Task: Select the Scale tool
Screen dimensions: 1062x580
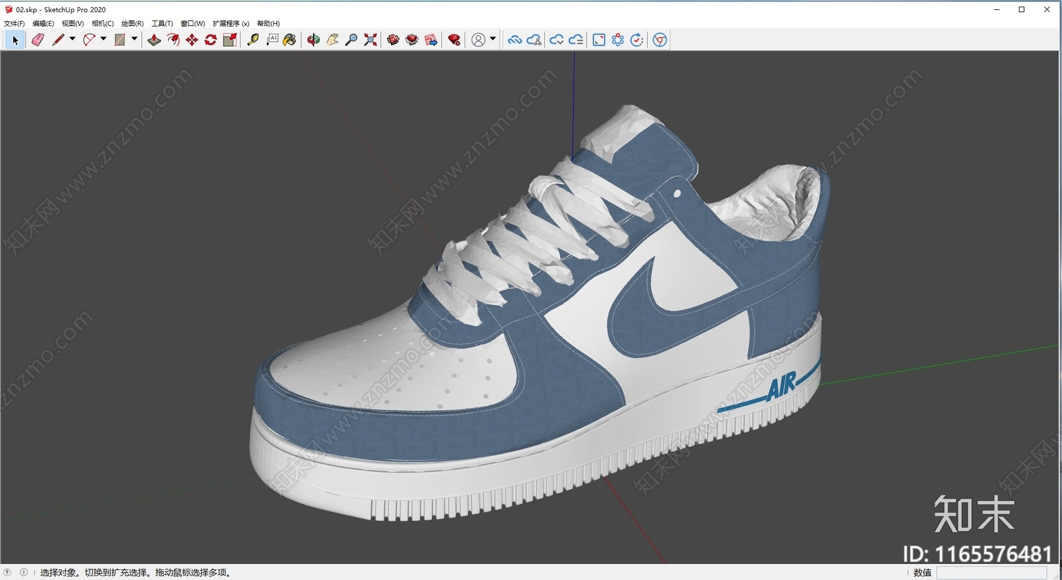Action: [230, 40]
